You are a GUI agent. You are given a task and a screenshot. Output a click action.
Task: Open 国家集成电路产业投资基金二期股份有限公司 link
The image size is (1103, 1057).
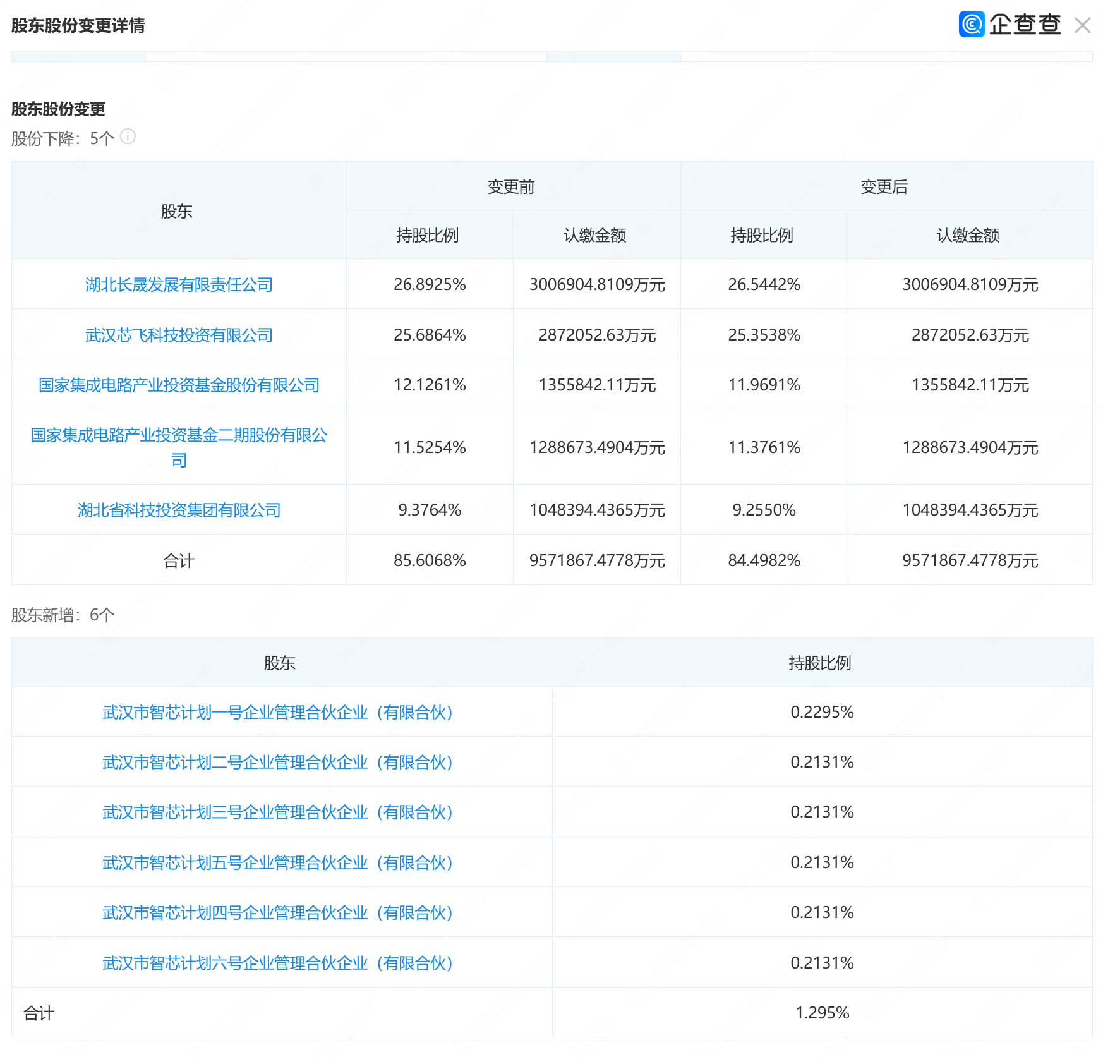click(x=179, y=435)
